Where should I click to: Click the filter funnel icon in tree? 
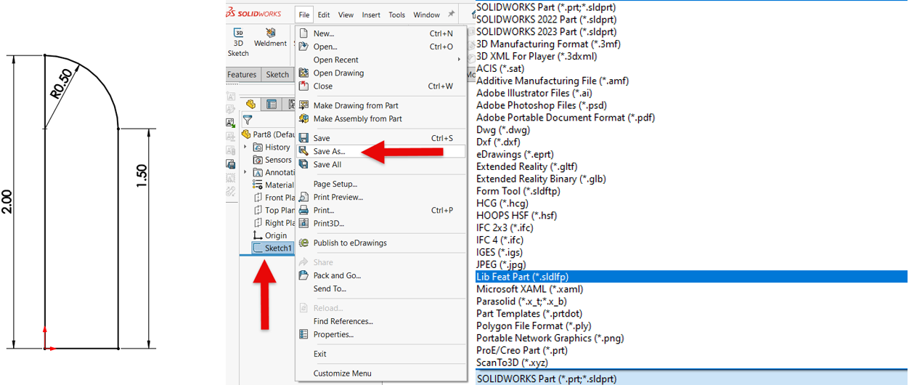tap(248, 121)
